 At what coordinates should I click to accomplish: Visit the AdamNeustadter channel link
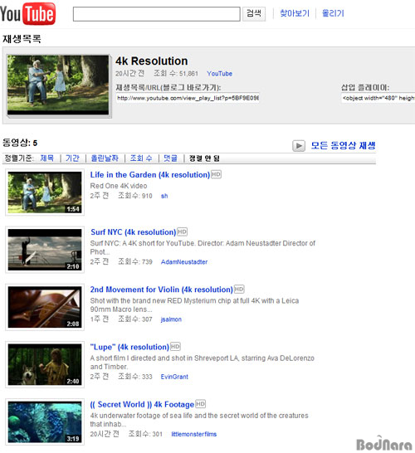tap(184, 262)
